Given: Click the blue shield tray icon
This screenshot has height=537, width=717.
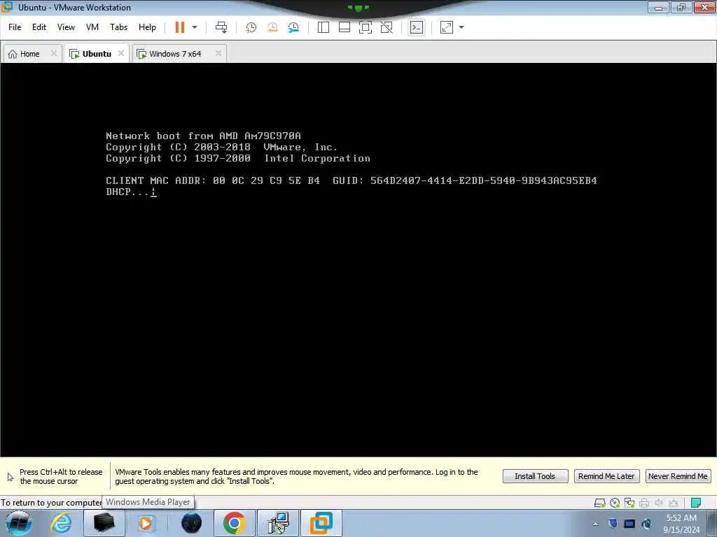Looking at the screenshot, I should pos(613,524).
